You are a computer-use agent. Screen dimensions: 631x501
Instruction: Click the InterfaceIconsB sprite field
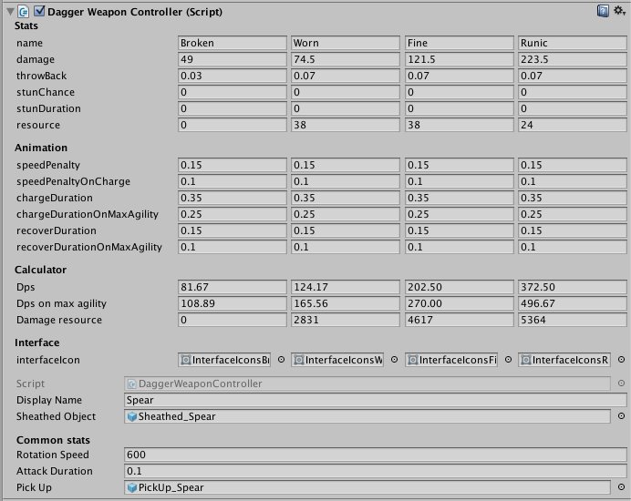click(x=224, y=360)
